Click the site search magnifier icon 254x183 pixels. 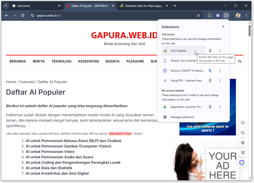point(240,61)
